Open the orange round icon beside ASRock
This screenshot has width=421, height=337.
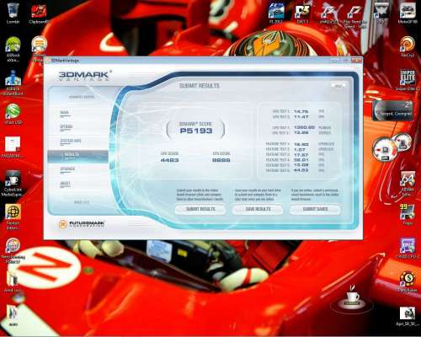39,49
